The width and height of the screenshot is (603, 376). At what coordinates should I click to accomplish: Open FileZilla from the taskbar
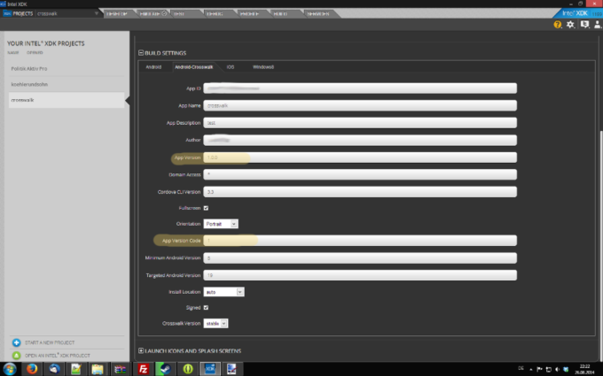(x=143, y=369)
